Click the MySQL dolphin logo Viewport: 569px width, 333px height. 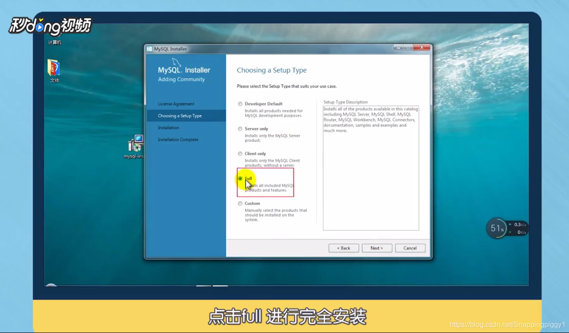(x=177, y=62)
